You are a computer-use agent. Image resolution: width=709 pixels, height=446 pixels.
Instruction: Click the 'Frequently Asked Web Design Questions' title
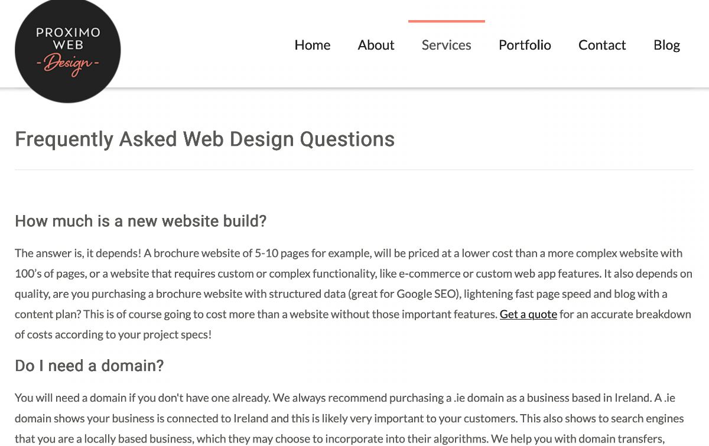click(204, 139)
